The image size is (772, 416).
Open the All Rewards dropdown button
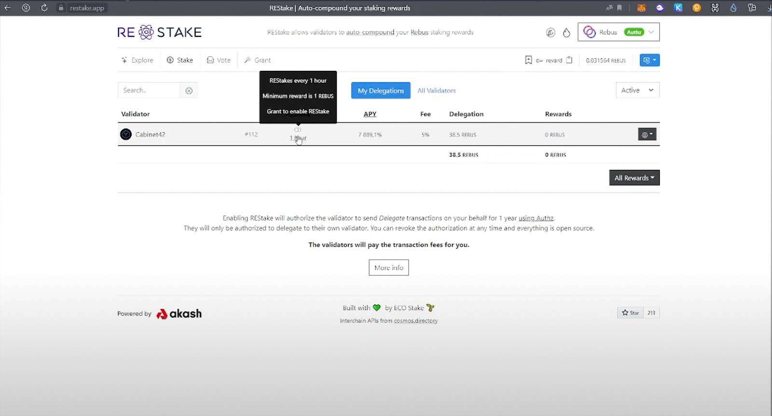(634, 178)
